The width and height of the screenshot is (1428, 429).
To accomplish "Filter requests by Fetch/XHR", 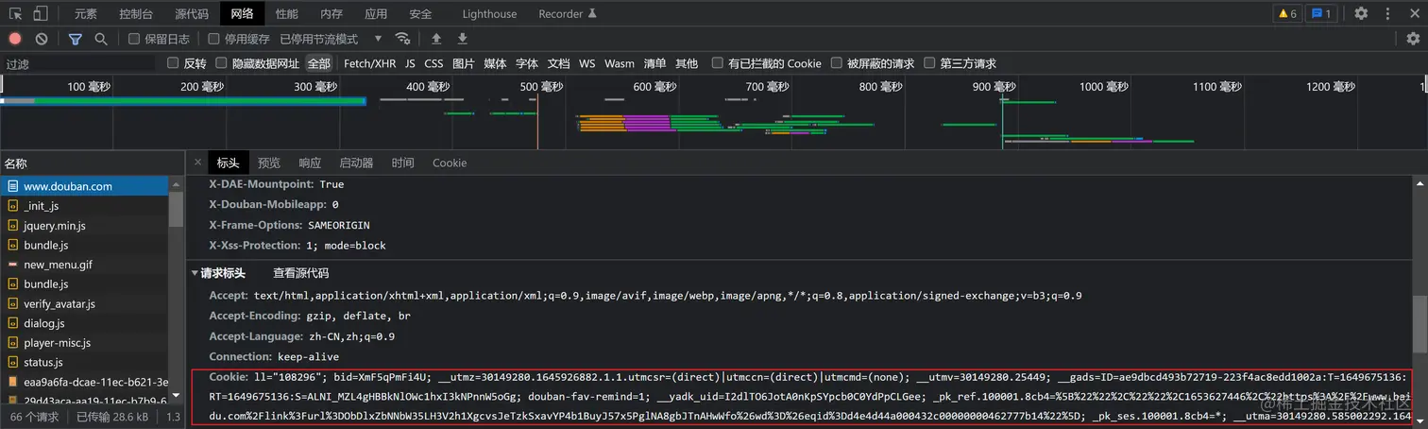I will click(x=369, y=63).
